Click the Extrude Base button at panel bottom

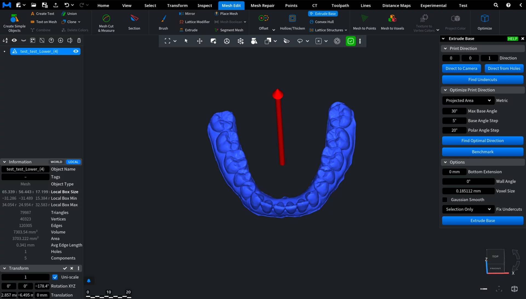point(482,221)
